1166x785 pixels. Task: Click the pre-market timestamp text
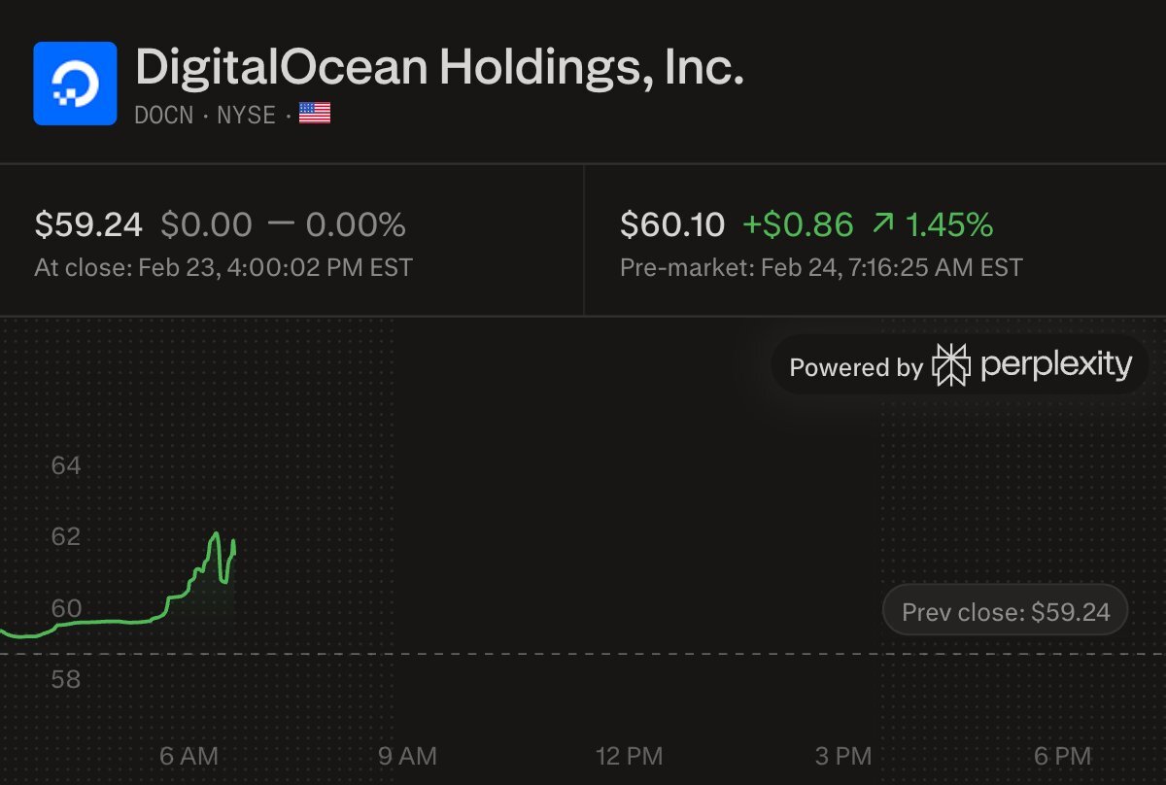[821, 267]
